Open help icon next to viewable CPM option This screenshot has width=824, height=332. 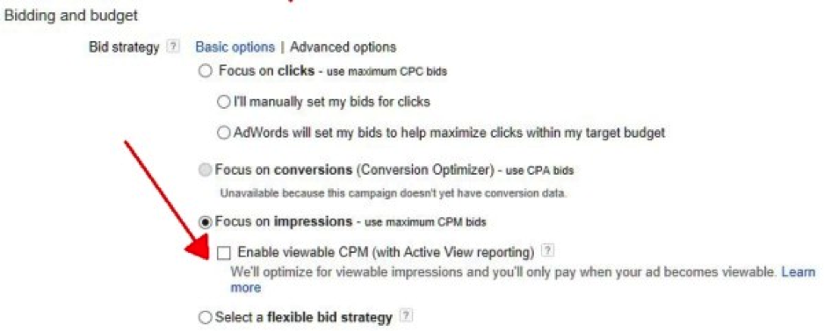(x=547, y=252)
